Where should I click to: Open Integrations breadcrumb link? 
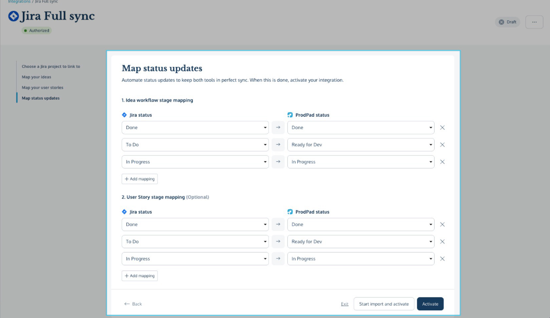tap(19, 2)
